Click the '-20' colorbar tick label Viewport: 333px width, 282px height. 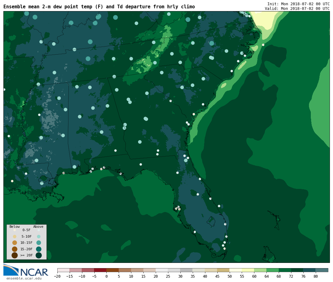tap(57, 276)
